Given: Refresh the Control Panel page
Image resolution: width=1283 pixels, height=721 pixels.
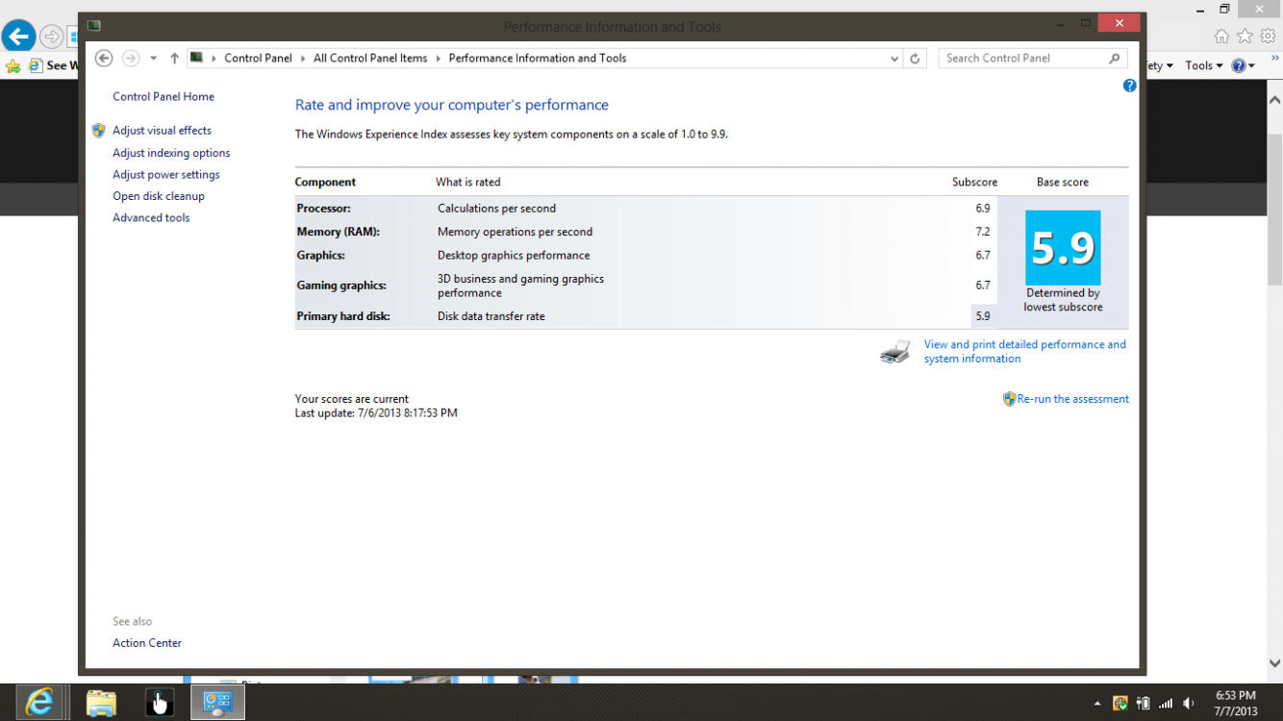Looking at the screenshot, I should click(x=915, y=59).
